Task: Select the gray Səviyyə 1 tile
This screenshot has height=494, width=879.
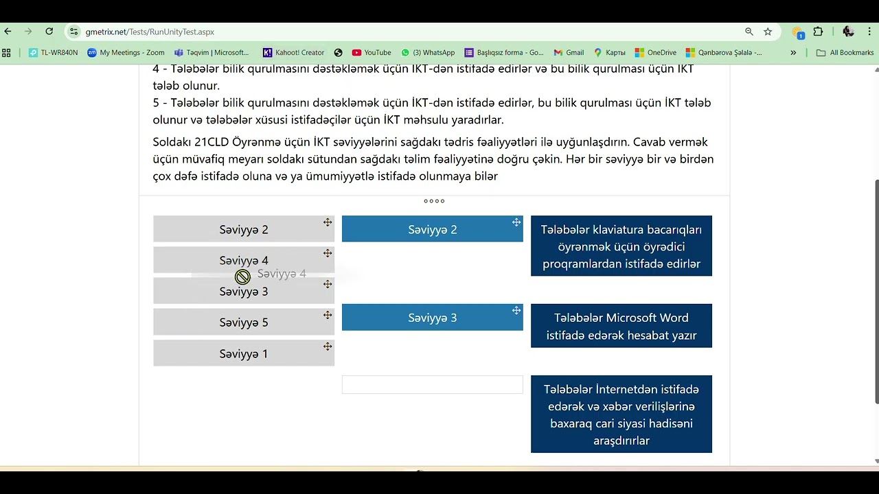Action: (244, 353)
